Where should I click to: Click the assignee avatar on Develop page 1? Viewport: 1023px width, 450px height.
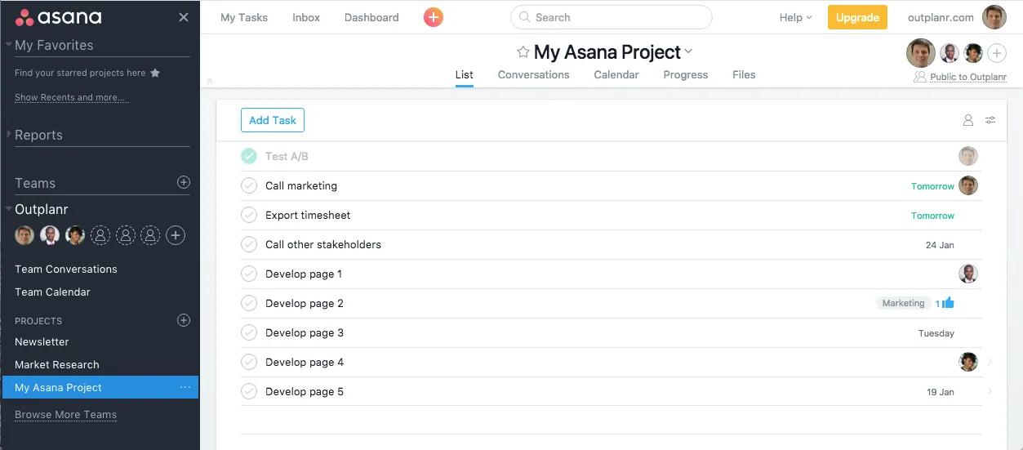[968, 274]
